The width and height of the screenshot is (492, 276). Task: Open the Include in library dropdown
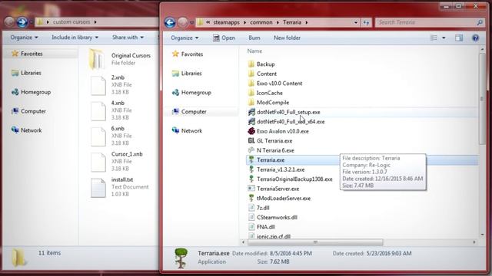(x=75, y=38)
